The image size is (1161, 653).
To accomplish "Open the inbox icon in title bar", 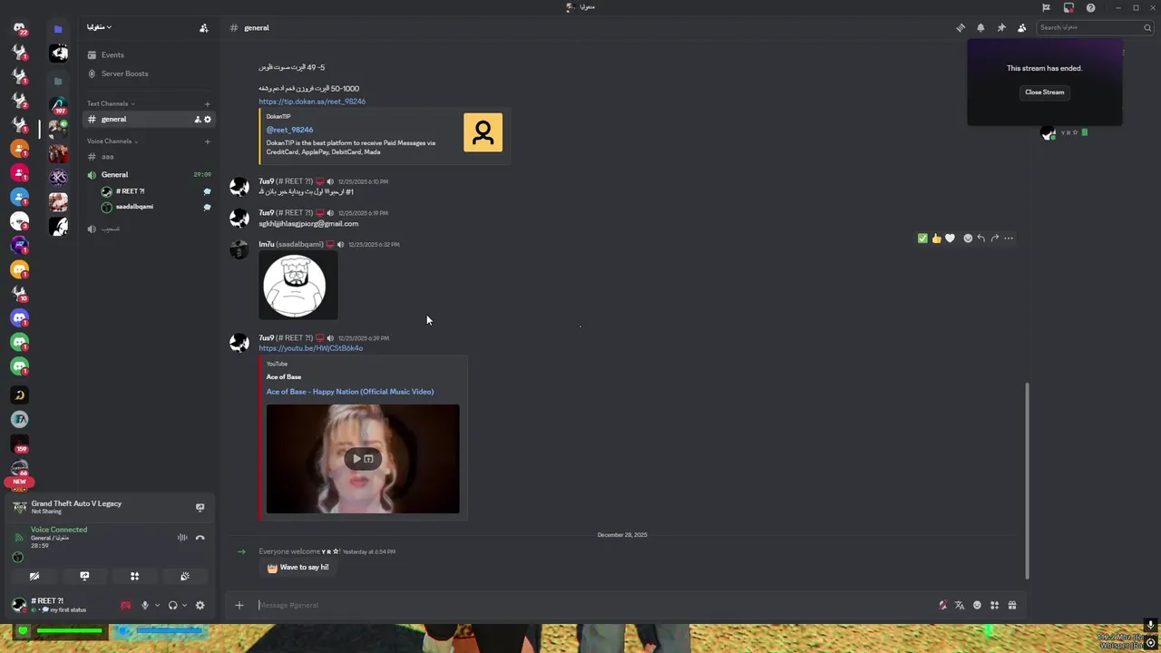I will (1068, 8).
